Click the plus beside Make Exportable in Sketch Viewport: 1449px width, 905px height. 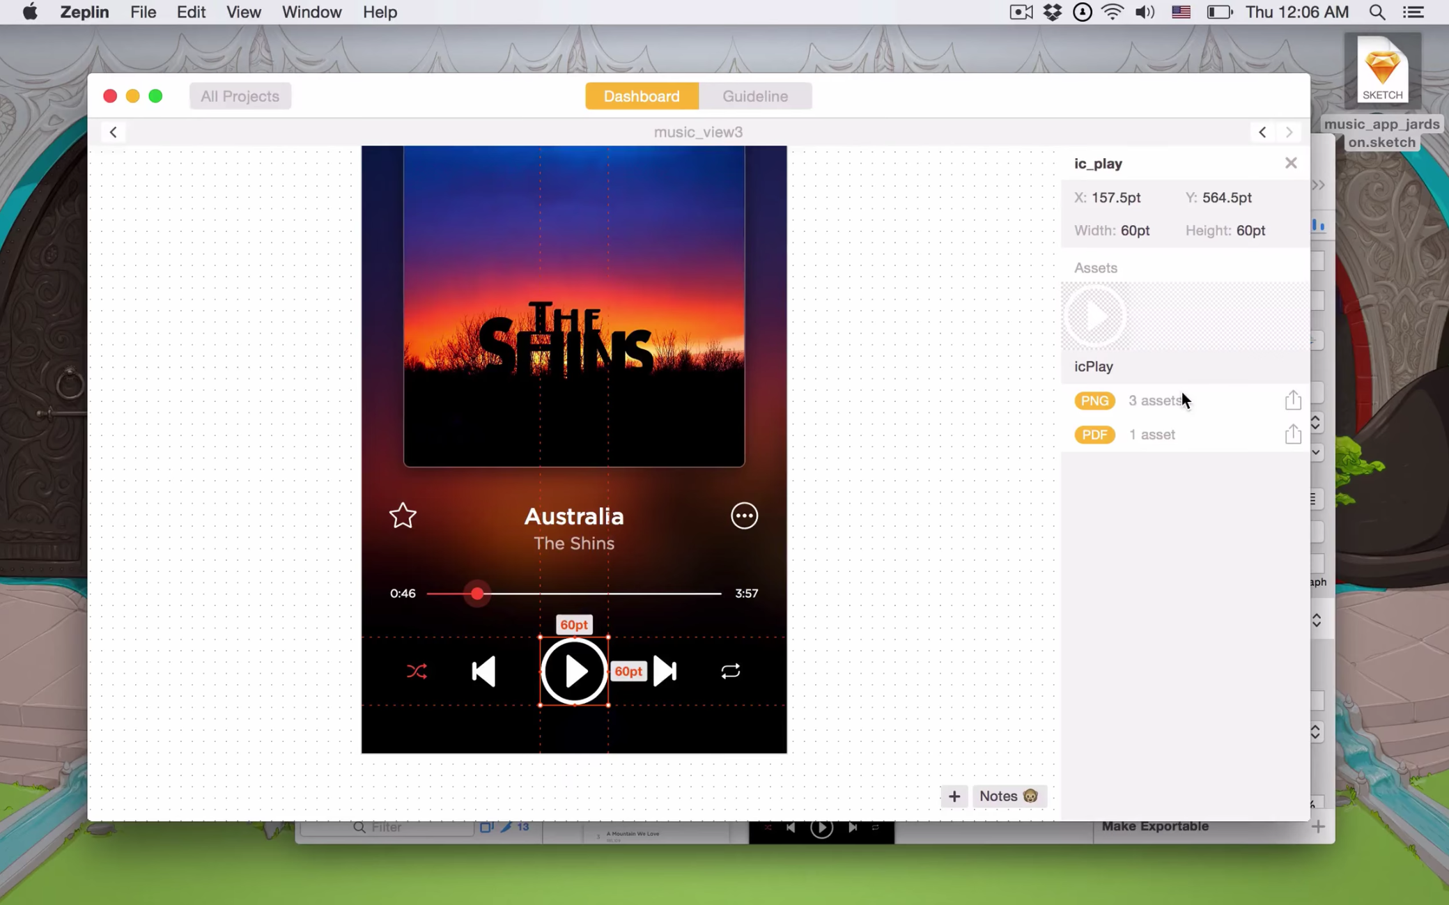[x=1318, y=826]
